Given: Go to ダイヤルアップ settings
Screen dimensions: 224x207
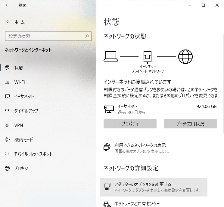Looking at the screenshot, I should click(48, 111).
